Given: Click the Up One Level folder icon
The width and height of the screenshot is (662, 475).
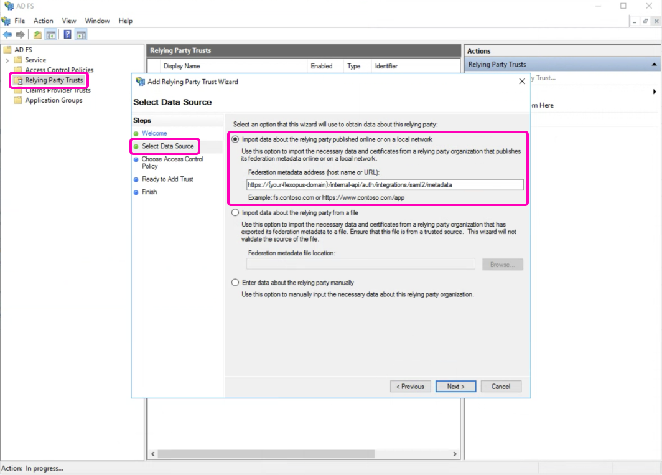Looking at the screenshot, I should pos(38,35).
